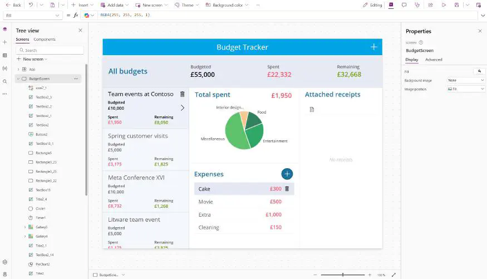Viewport: 487px width, 279px height.
Task: Click the Play preview app icon
Action: 444,5
